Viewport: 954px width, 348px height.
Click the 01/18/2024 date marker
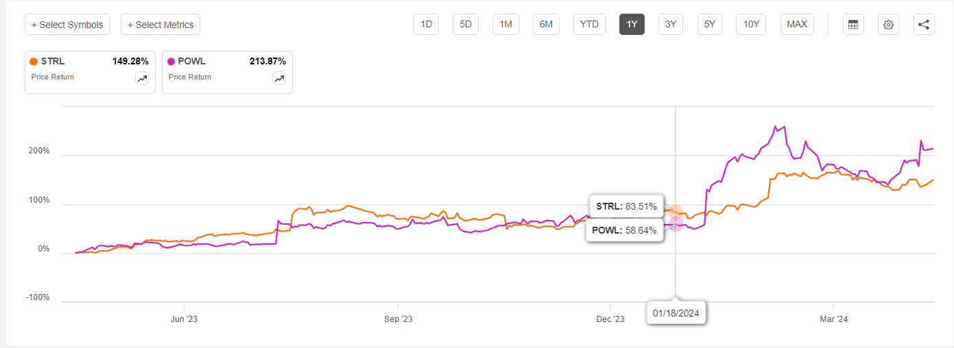[676, 314]
